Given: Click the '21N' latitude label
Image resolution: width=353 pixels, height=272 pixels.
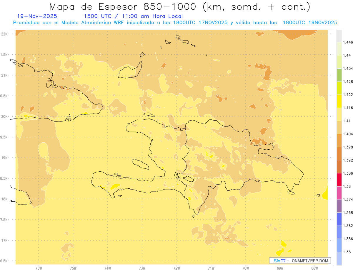Looking at the screenshot, I should [x=4, y=75].
